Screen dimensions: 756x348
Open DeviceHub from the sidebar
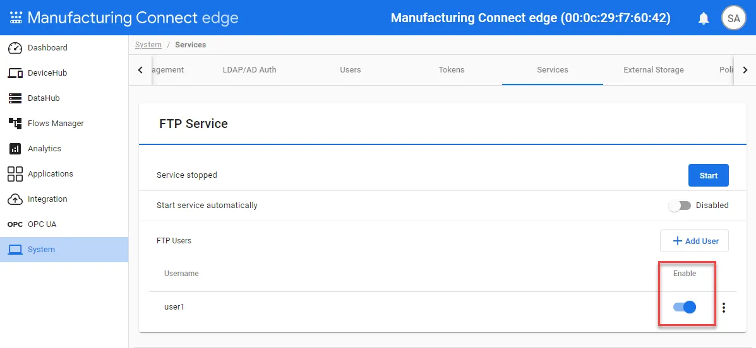(47, 73)
